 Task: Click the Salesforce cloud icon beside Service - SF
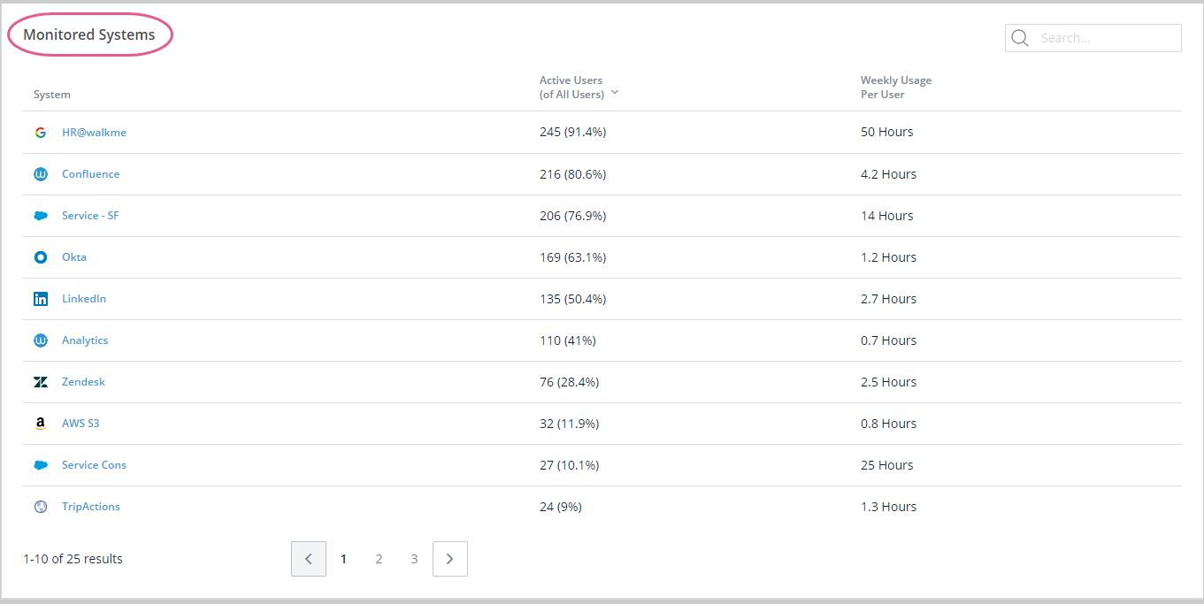point(41,216)
